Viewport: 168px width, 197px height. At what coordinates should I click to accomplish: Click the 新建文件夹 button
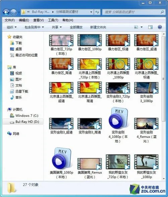[x=98, y=27]
